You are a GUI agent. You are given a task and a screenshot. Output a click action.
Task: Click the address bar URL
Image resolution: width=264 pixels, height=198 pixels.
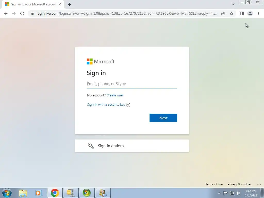tap(127, 13)
